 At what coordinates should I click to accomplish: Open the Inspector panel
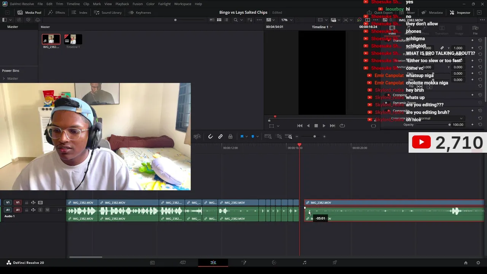tap(460, 13)
